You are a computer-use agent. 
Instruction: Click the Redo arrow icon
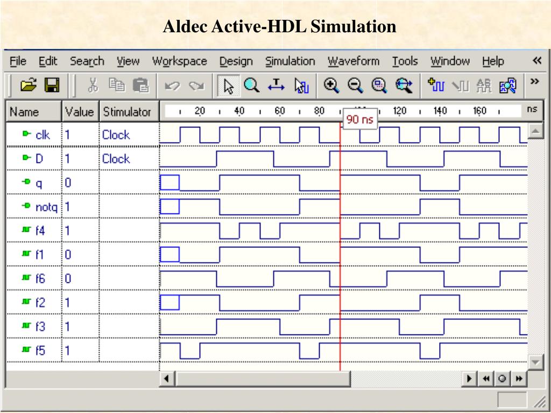click(x=196, y=86)
